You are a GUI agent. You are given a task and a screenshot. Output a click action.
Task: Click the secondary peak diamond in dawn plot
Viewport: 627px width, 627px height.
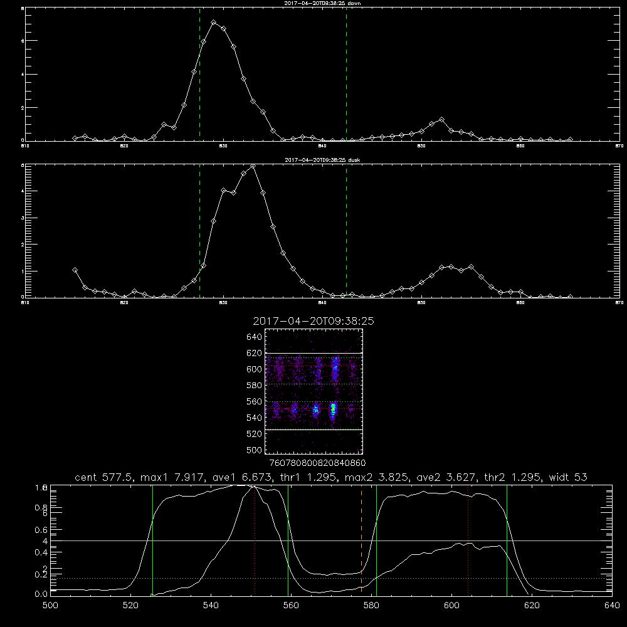441,120
